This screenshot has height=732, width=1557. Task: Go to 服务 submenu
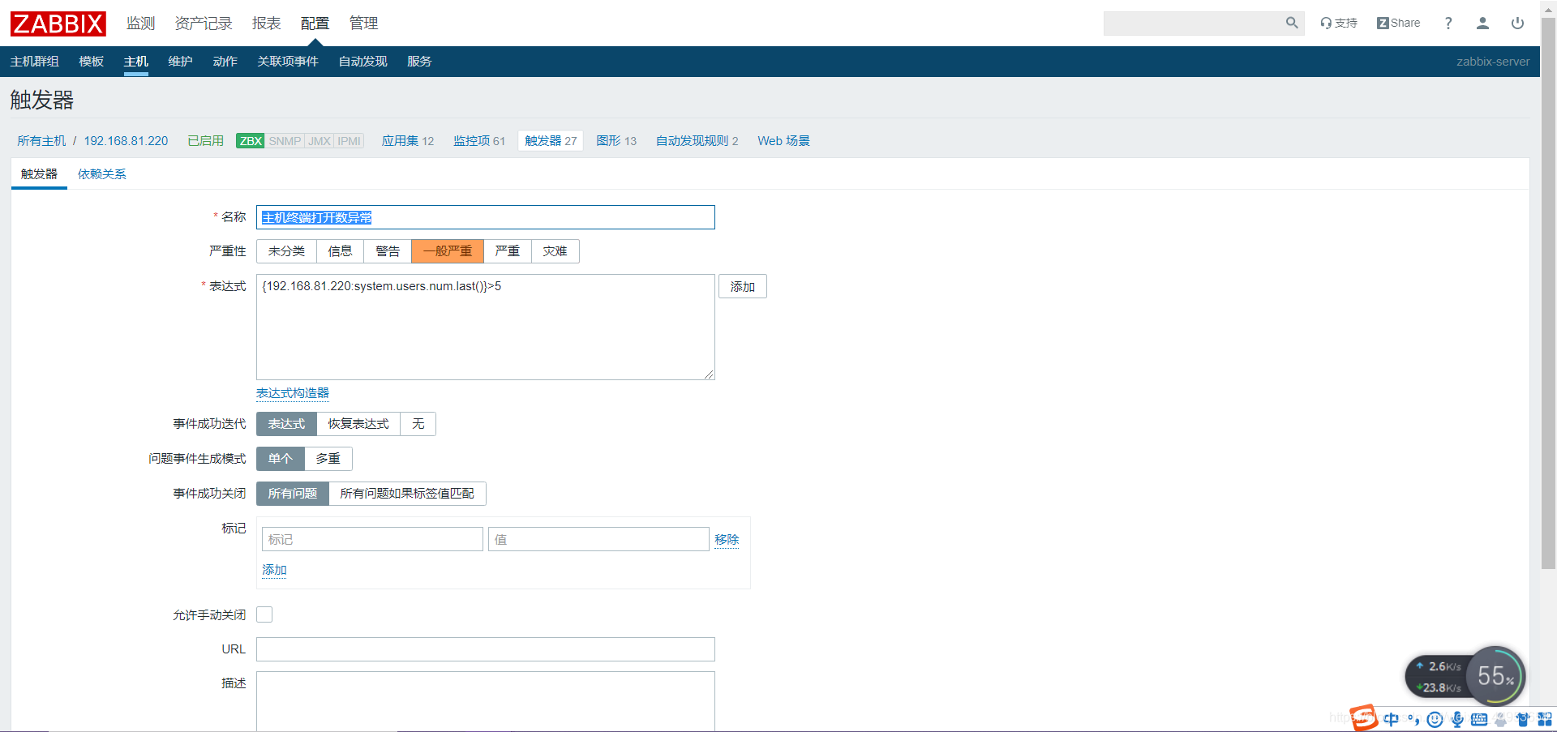419,62
